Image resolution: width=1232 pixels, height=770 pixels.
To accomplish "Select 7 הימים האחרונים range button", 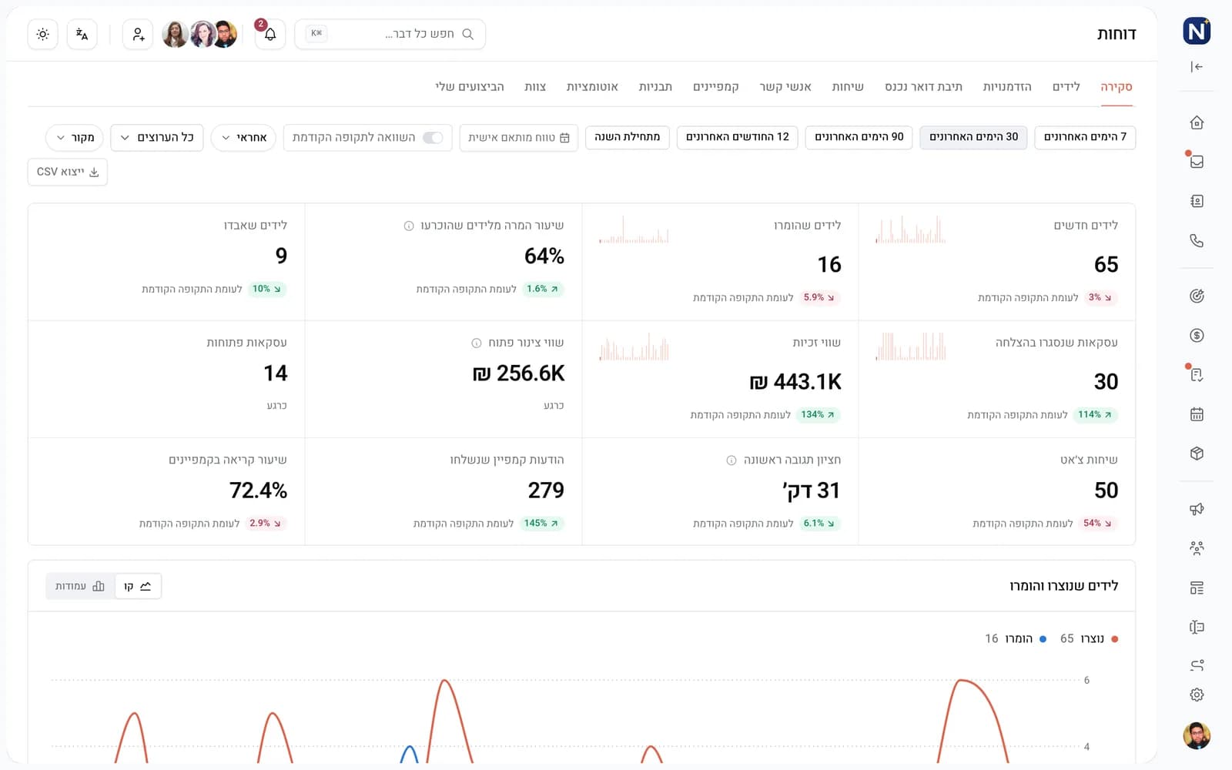I will click(1085, 137).
